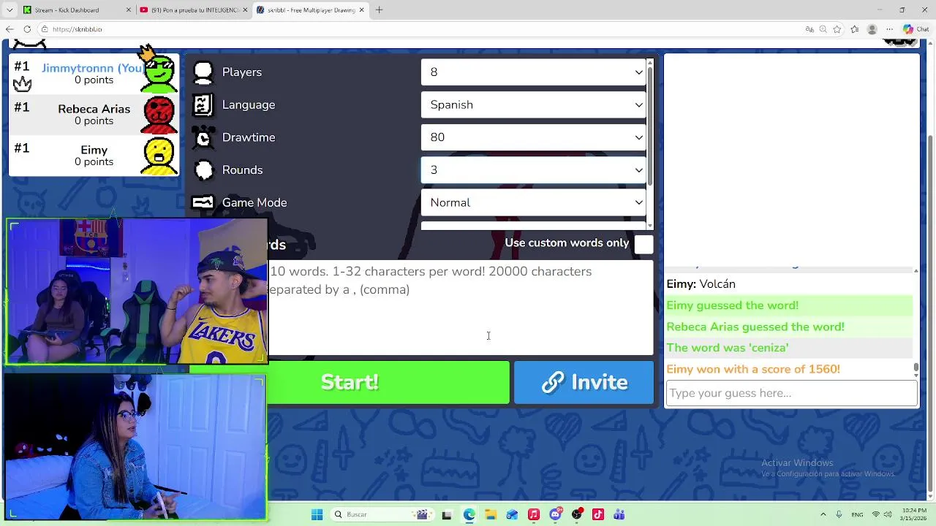
Task: Click the browser back arrow
Action: (10, 29)
